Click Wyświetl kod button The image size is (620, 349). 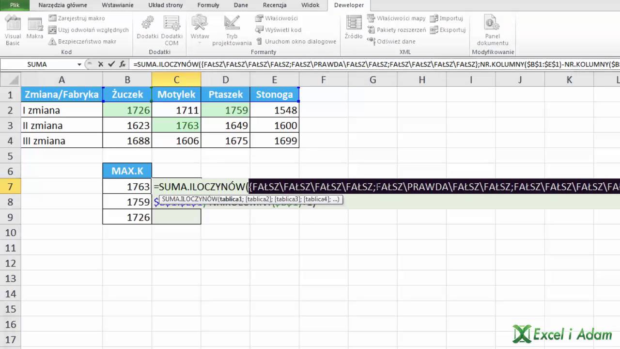(279, 30)
